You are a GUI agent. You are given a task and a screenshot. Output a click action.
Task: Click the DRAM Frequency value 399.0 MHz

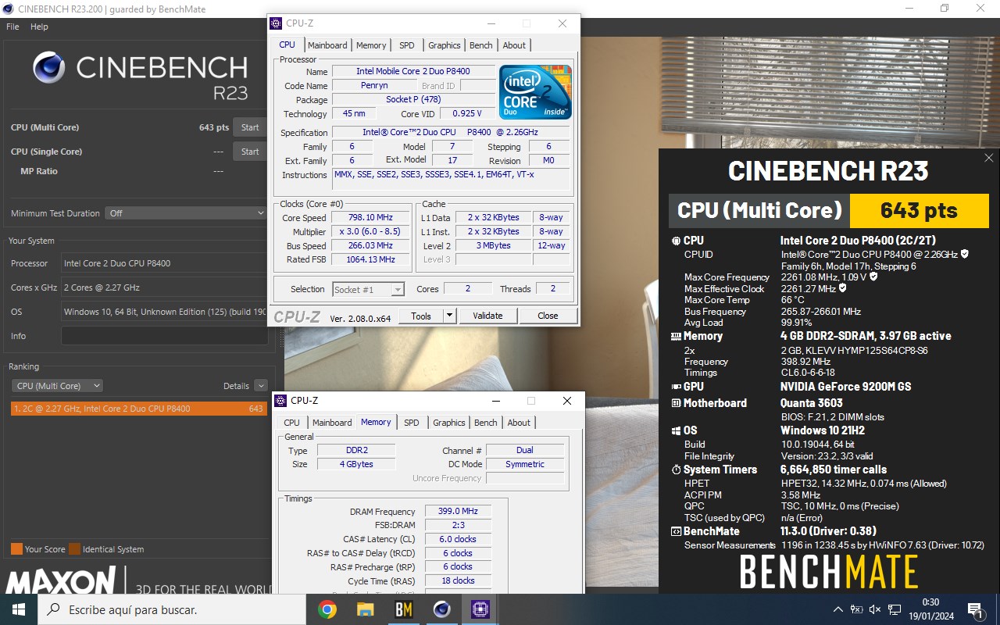point(458,512)
